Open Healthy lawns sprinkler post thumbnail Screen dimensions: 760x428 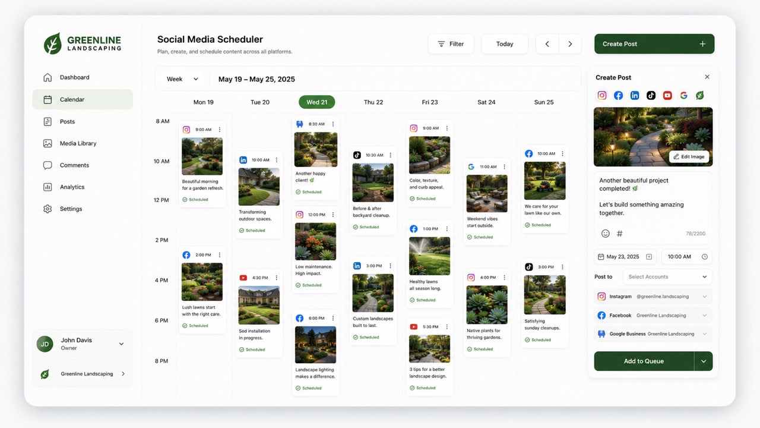click(x=430, y=256)
